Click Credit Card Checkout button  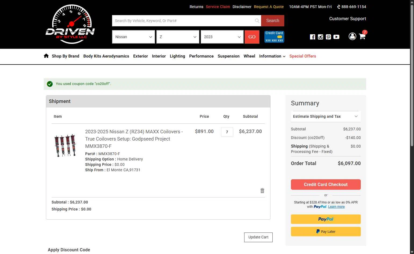pos(326,184)
